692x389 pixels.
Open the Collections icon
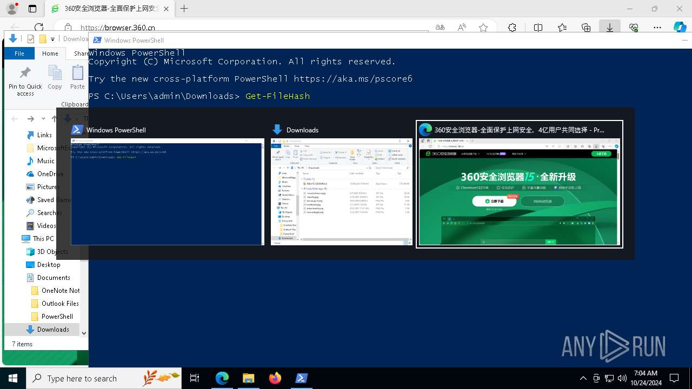(586, 28)
